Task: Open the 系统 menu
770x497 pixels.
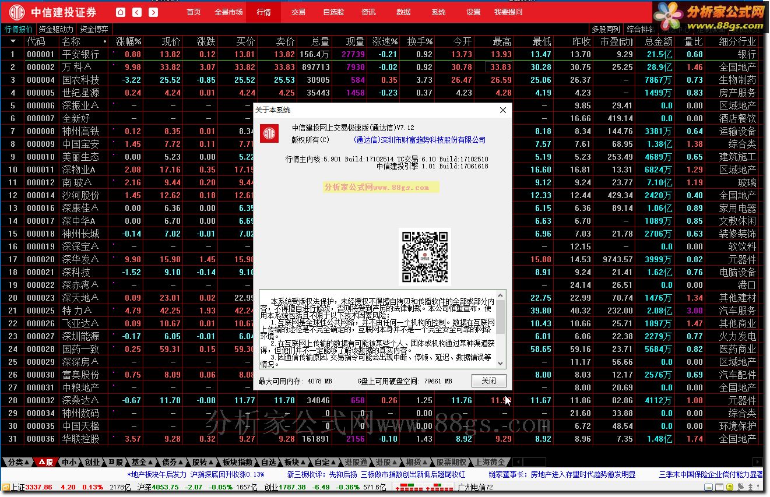Action: point(438,12)
